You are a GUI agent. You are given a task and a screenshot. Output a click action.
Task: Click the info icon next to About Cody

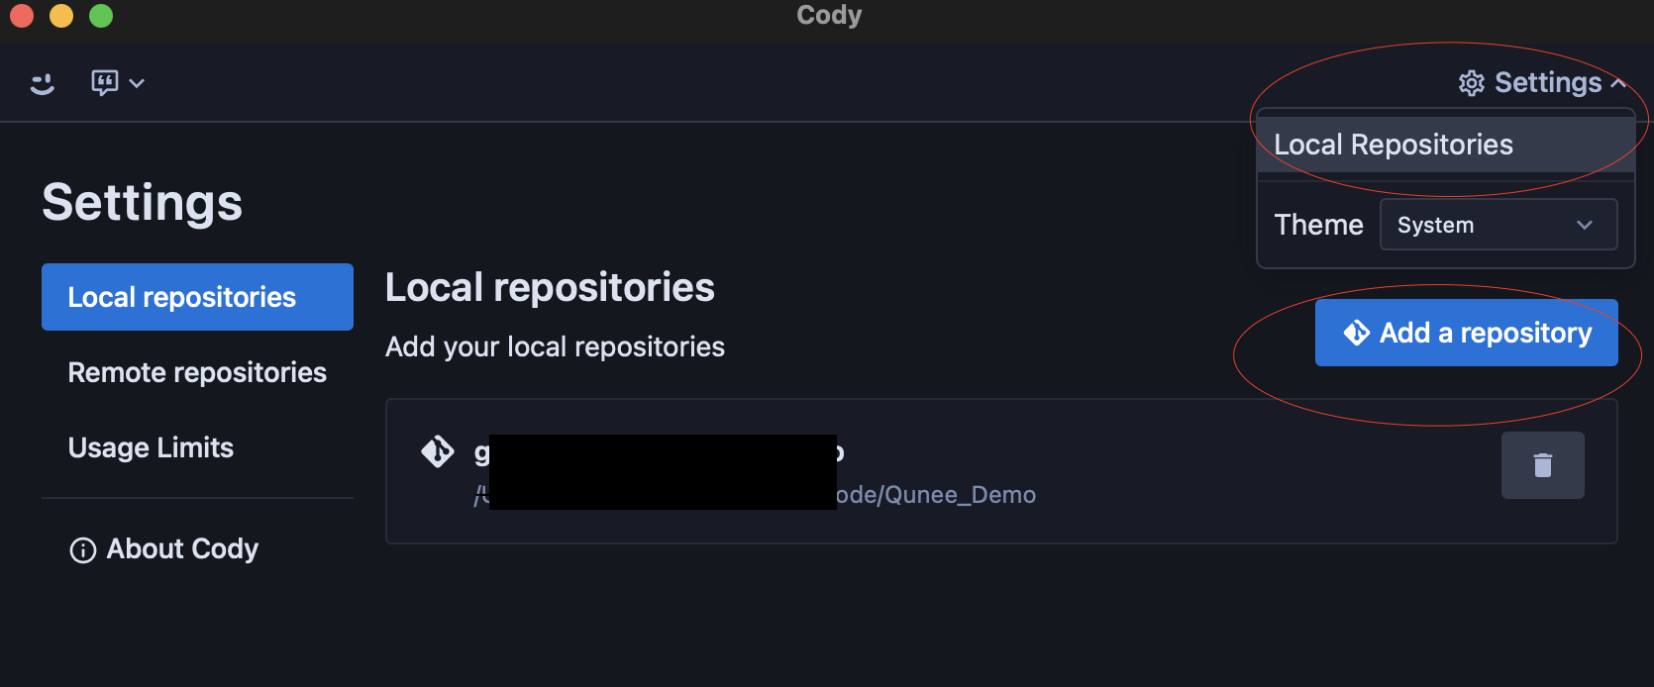tap(83, 549)
